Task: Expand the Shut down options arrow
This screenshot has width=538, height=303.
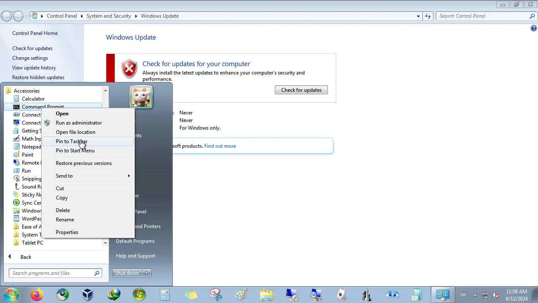Action: 147,273
